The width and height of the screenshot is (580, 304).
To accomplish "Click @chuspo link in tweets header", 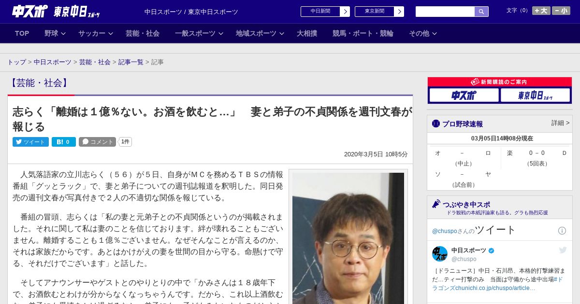I will pyautogui.click(x=446, y=231).
